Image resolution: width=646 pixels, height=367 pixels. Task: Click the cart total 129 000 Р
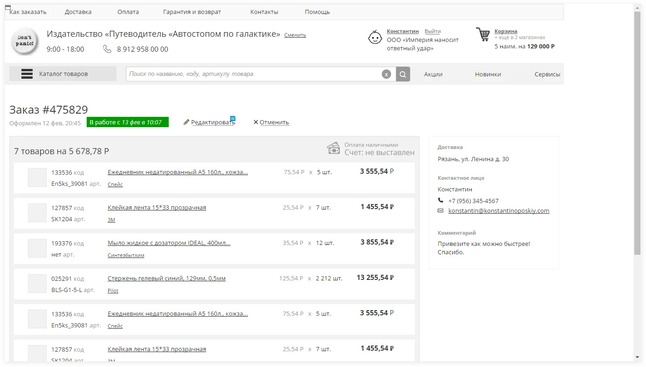pos(541,46)
